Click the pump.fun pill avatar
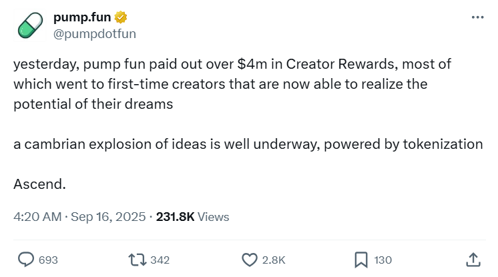 (29, 25)
